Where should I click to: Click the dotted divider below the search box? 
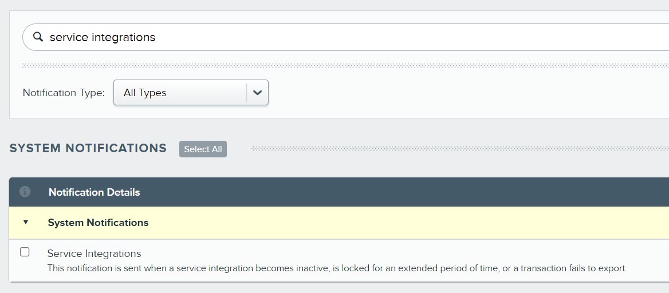click(x=344, y=65)
